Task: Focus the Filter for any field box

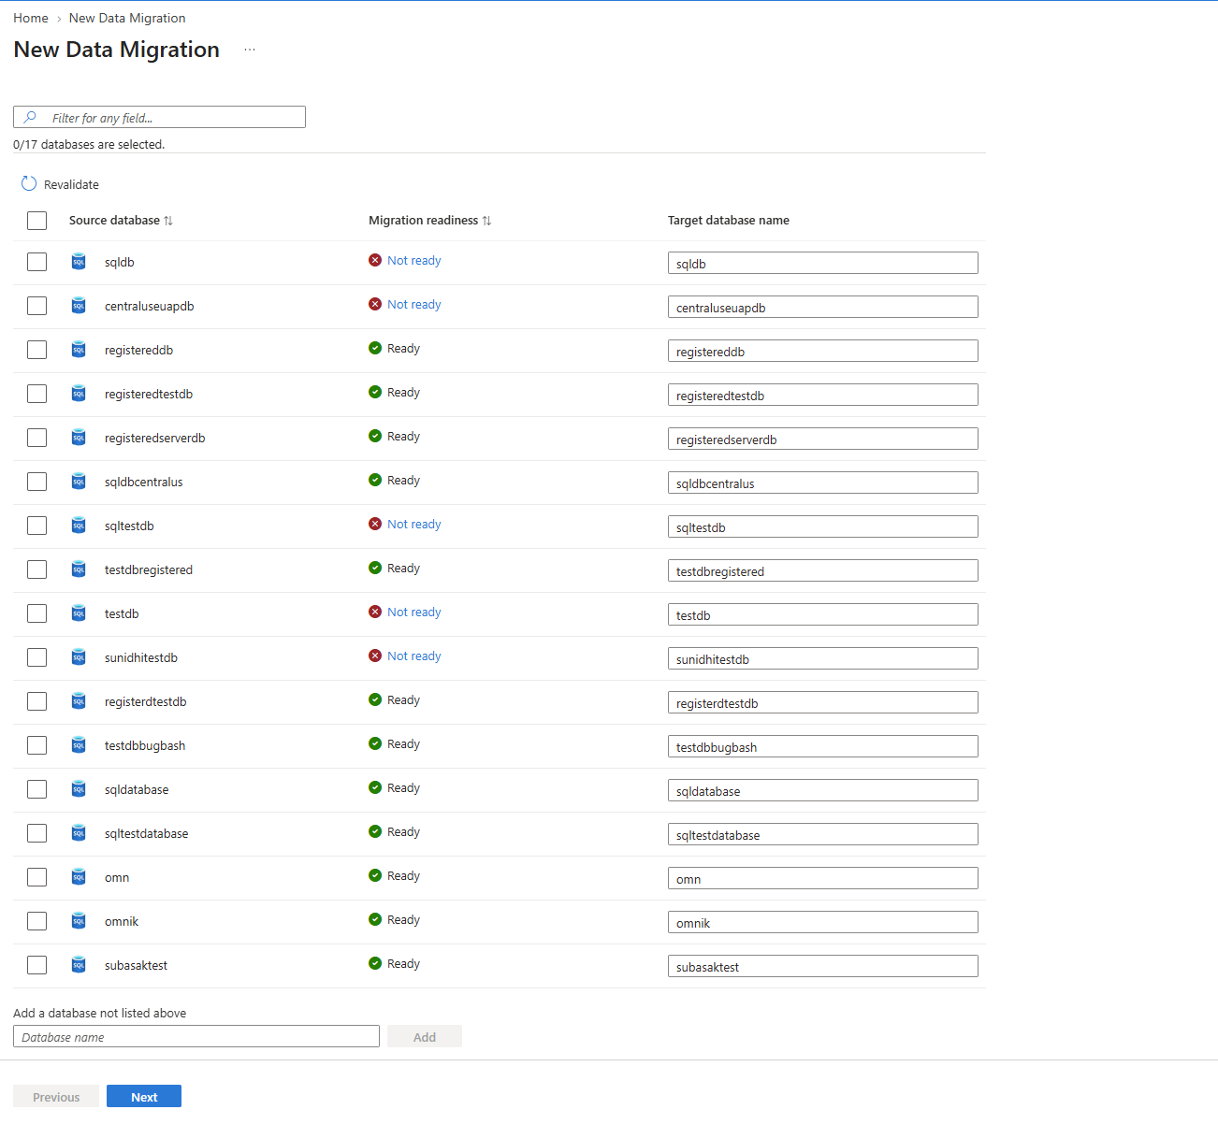Action: click(159, 117)
